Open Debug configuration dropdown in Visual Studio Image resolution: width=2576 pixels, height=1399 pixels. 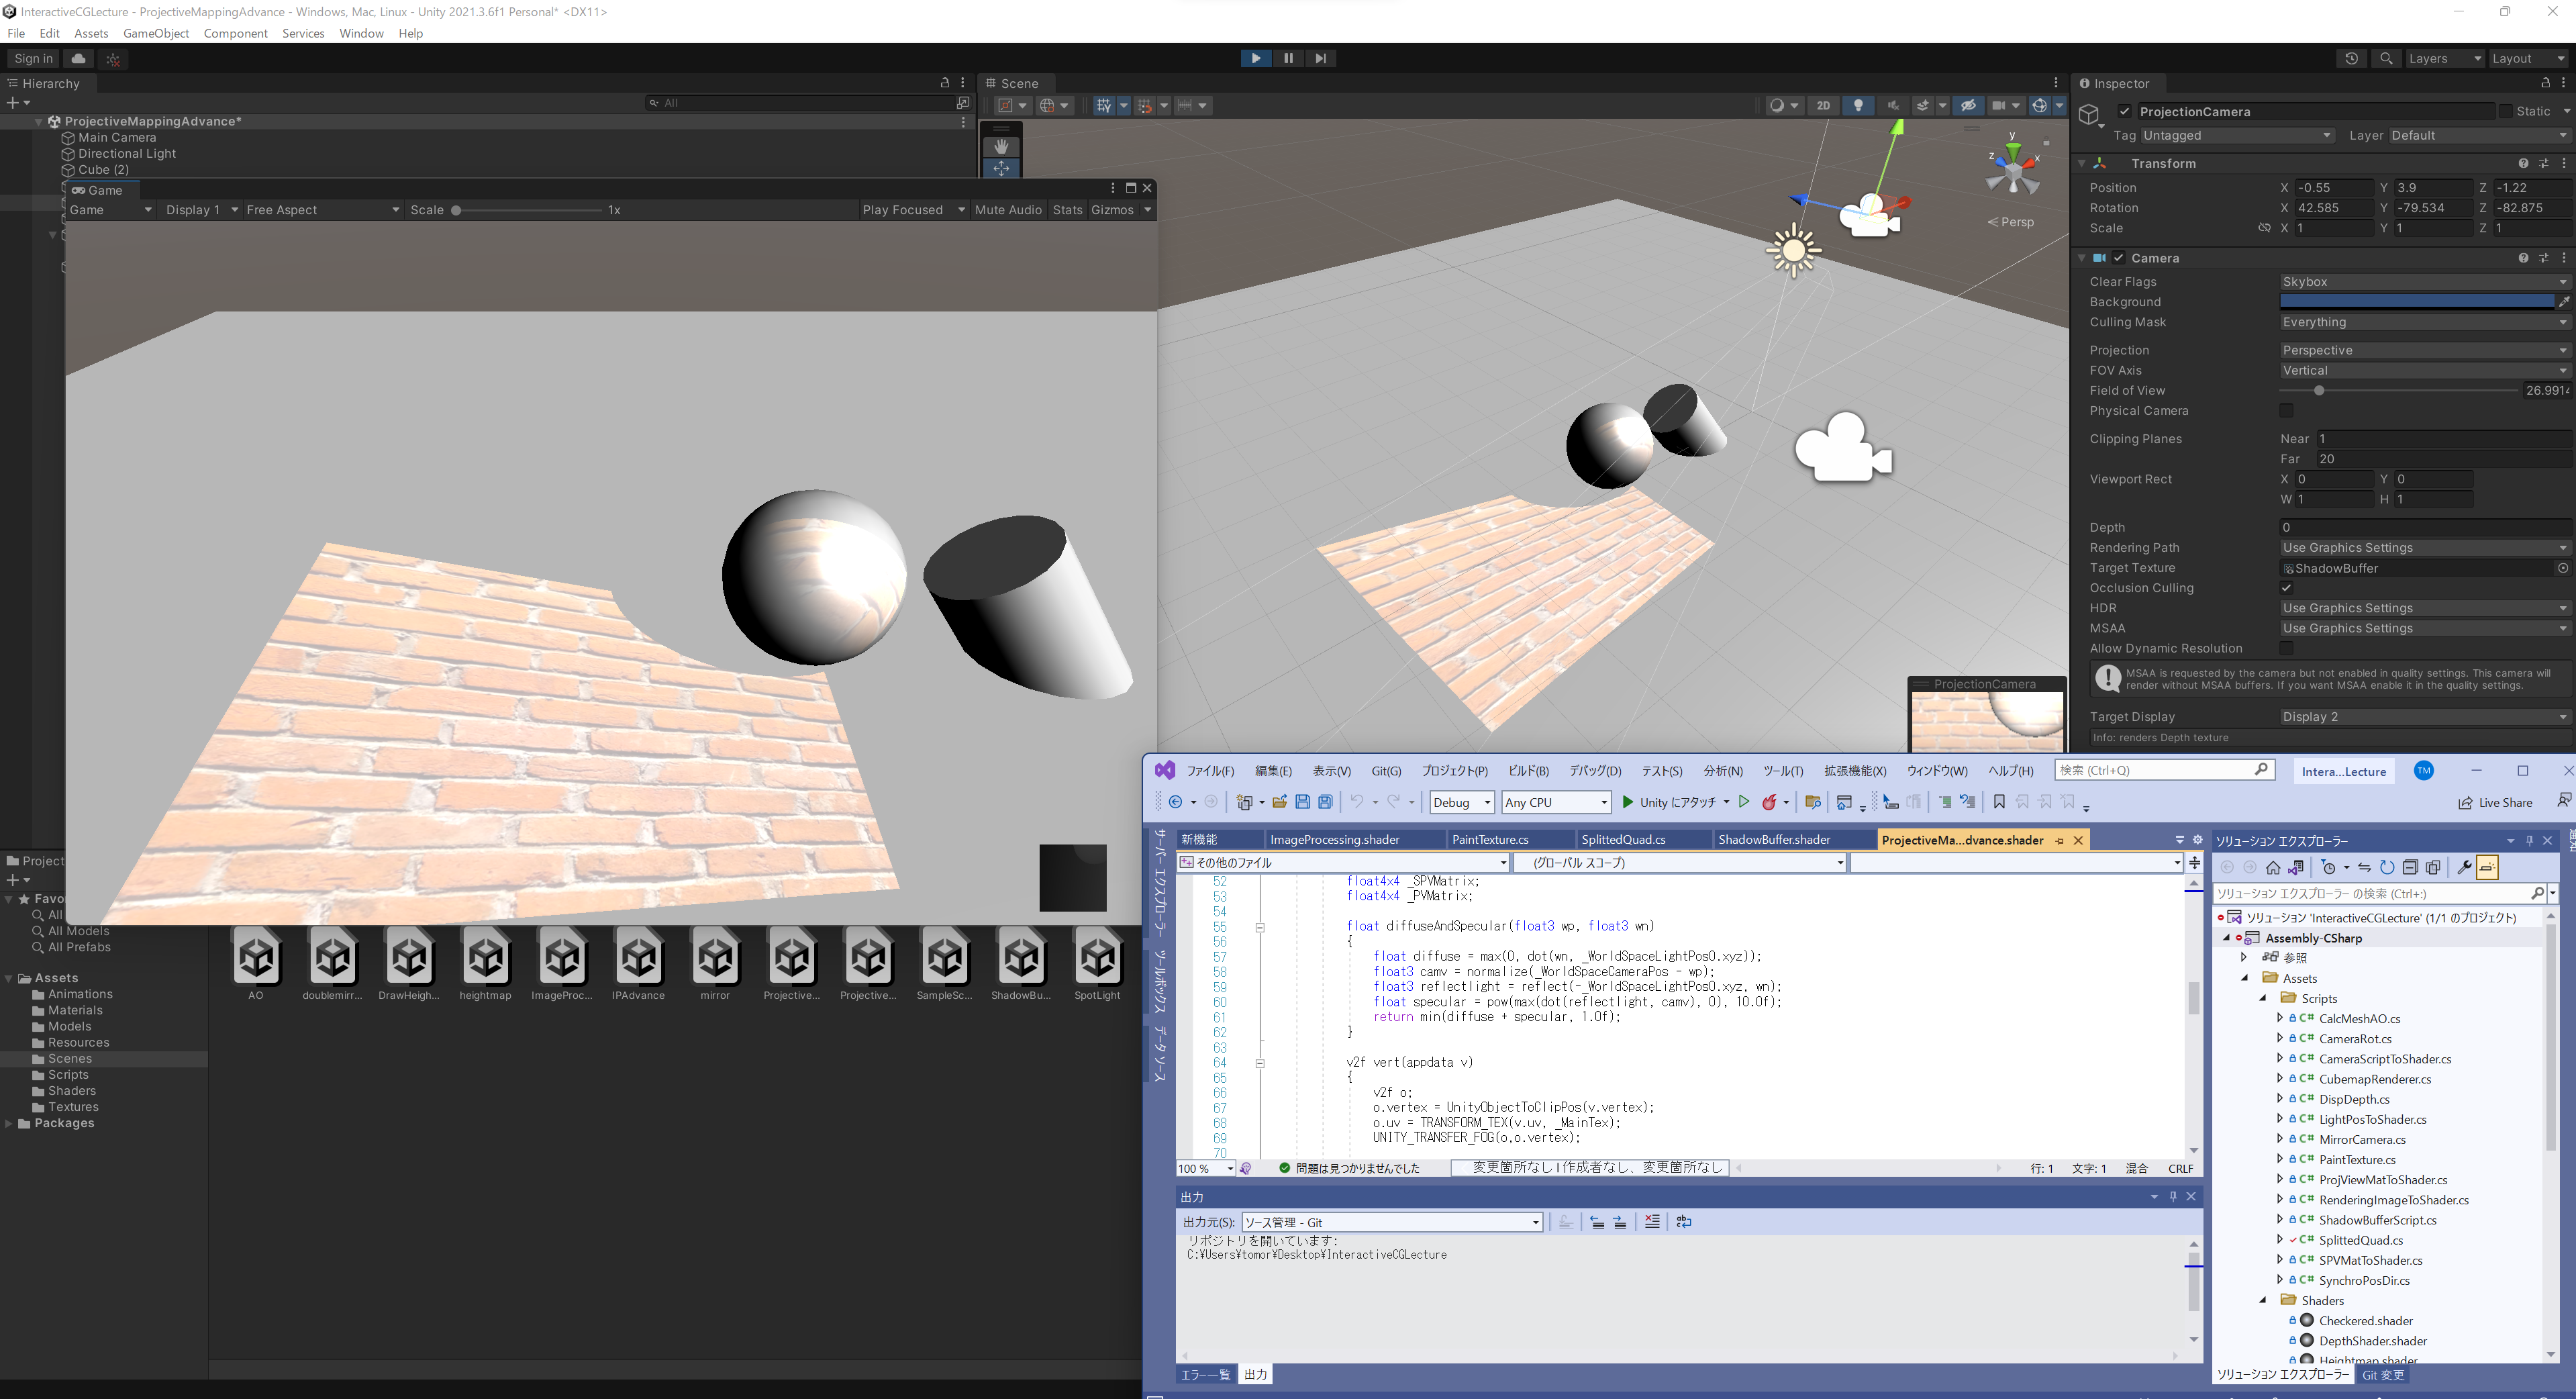(x=1461, y=802)
